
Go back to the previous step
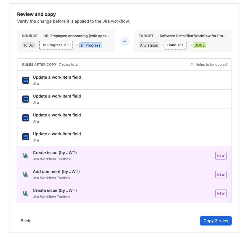tap(25, 221)
